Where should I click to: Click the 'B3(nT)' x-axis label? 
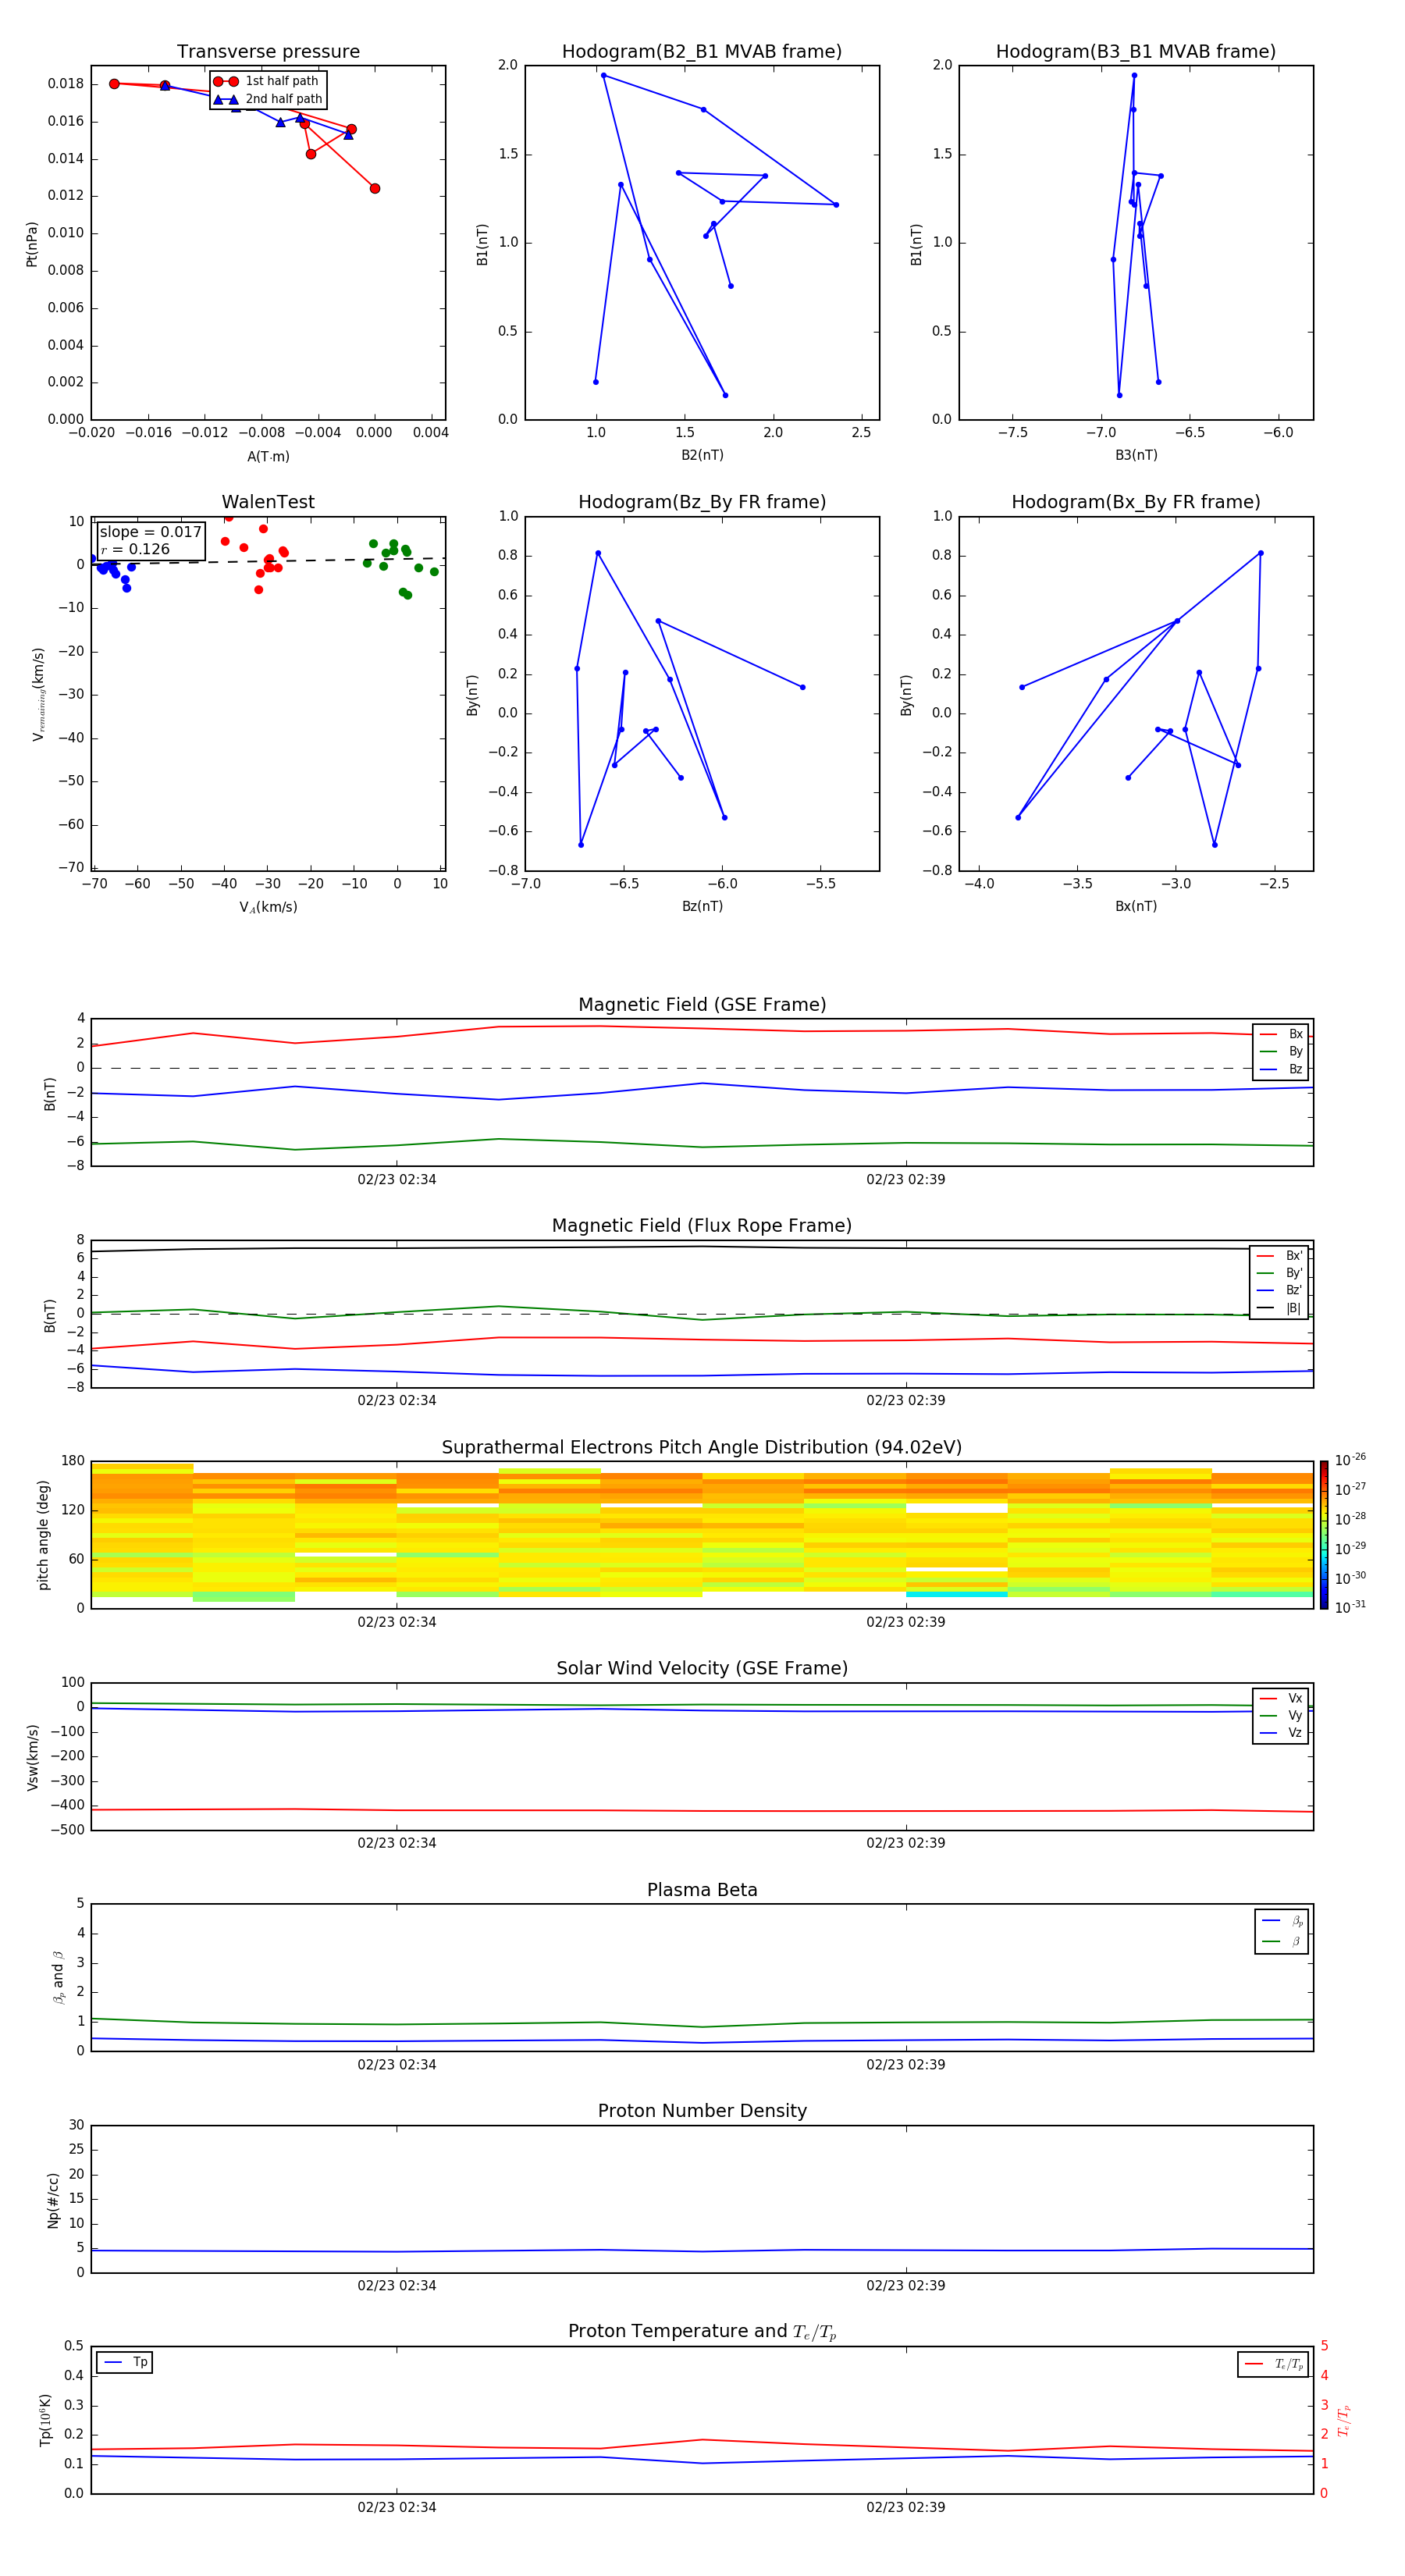tap(1136, 455)
